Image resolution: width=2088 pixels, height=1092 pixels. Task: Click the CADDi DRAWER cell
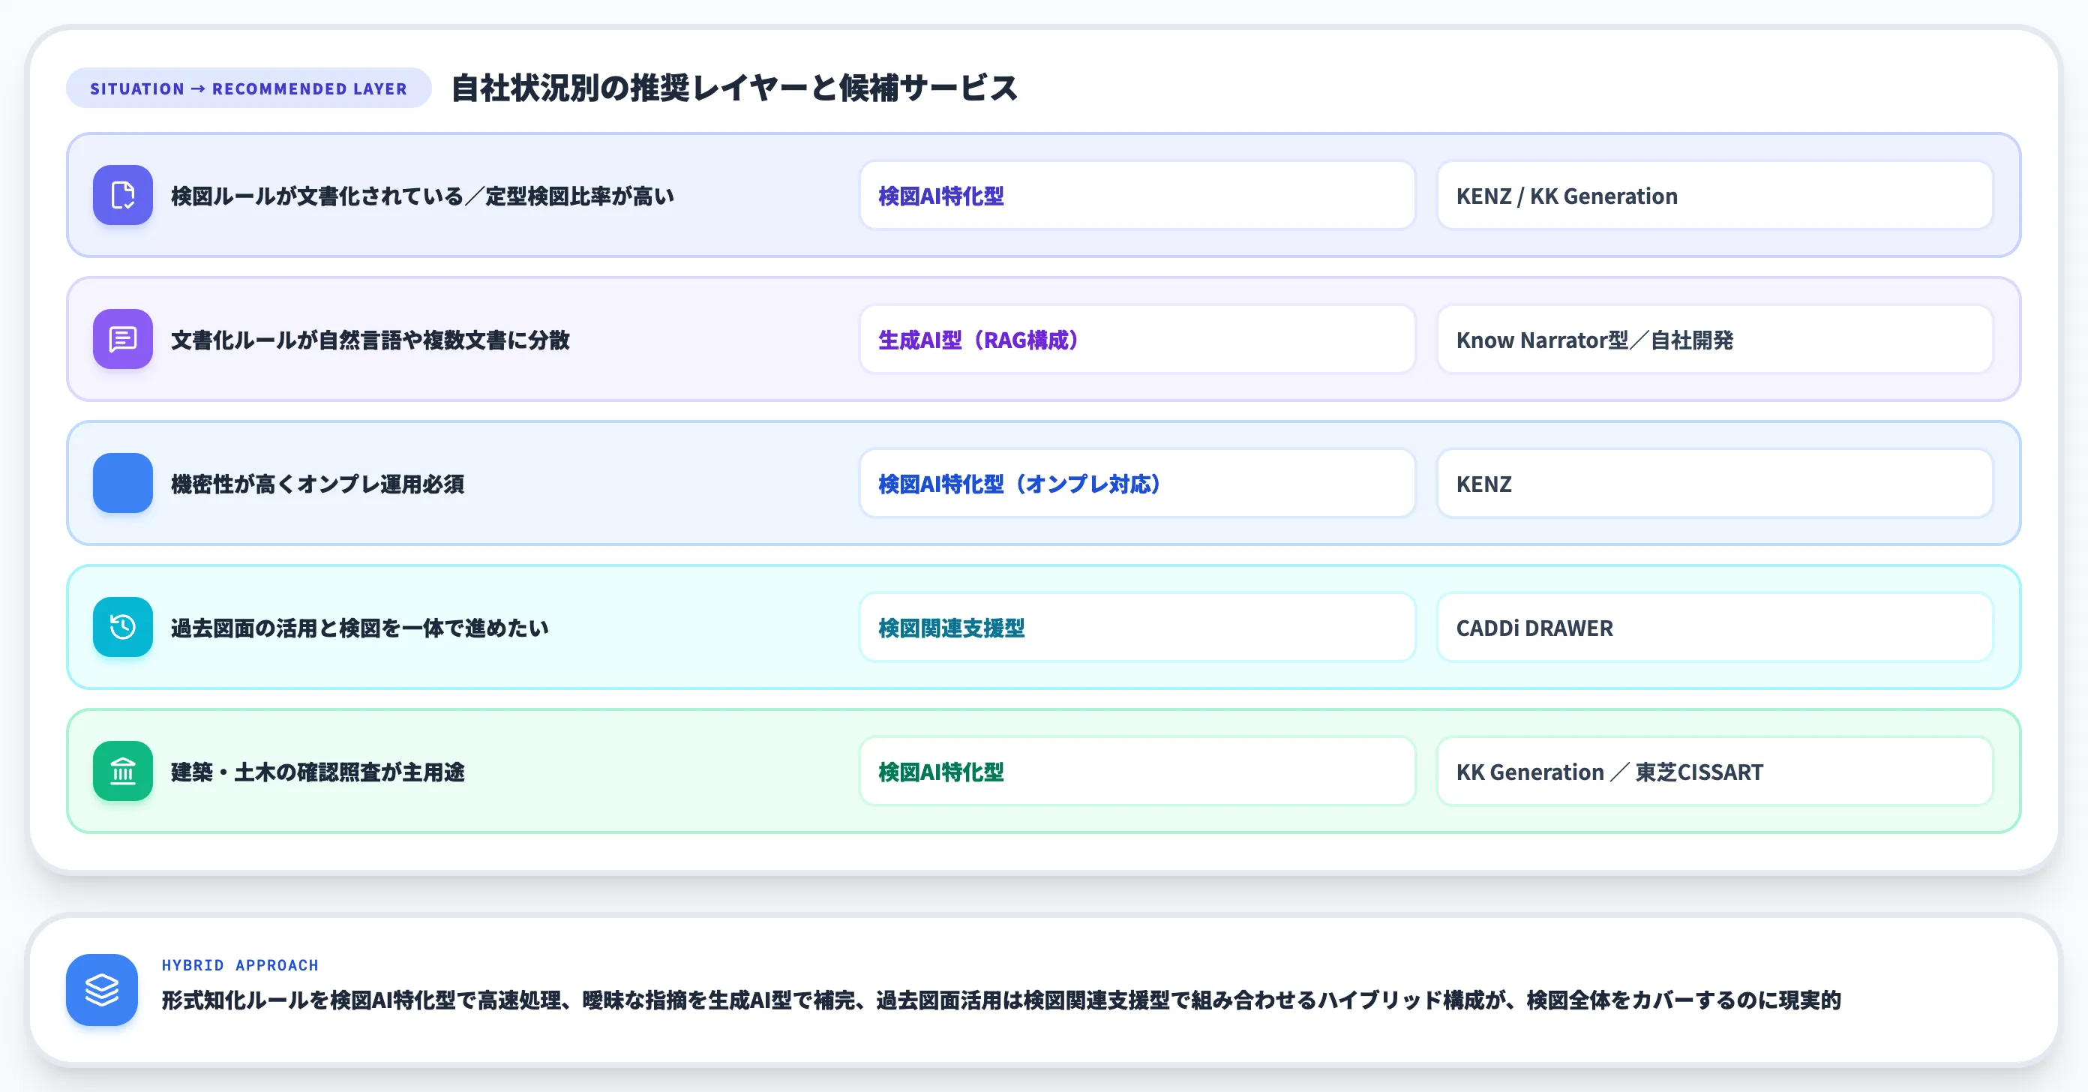(1714, 627)
